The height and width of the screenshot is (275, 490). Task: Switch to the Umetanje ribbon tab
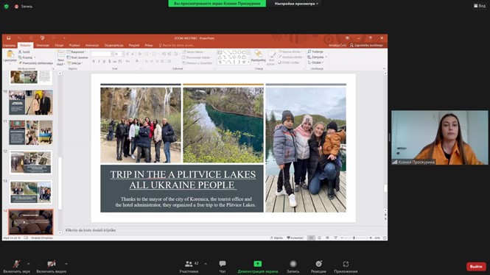click(43, 46)
